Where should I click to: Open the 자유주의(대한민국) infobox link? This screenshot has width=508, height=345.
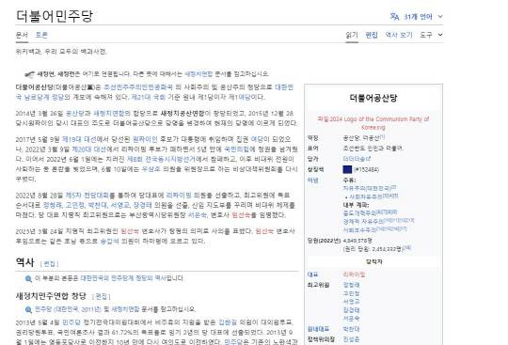pos(367,188)
